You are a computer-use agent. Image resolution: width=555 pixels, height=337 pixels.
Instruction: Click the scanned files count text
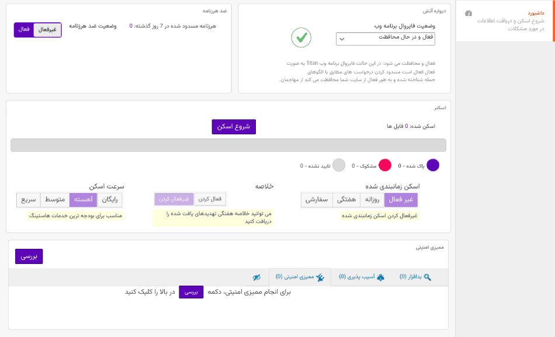click(x=411, y=126)
